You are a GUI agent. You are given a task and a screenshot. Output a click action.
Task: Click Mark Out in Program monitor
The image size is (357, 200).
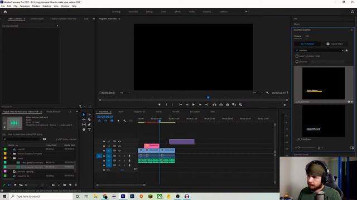click(x=172, y=104)
